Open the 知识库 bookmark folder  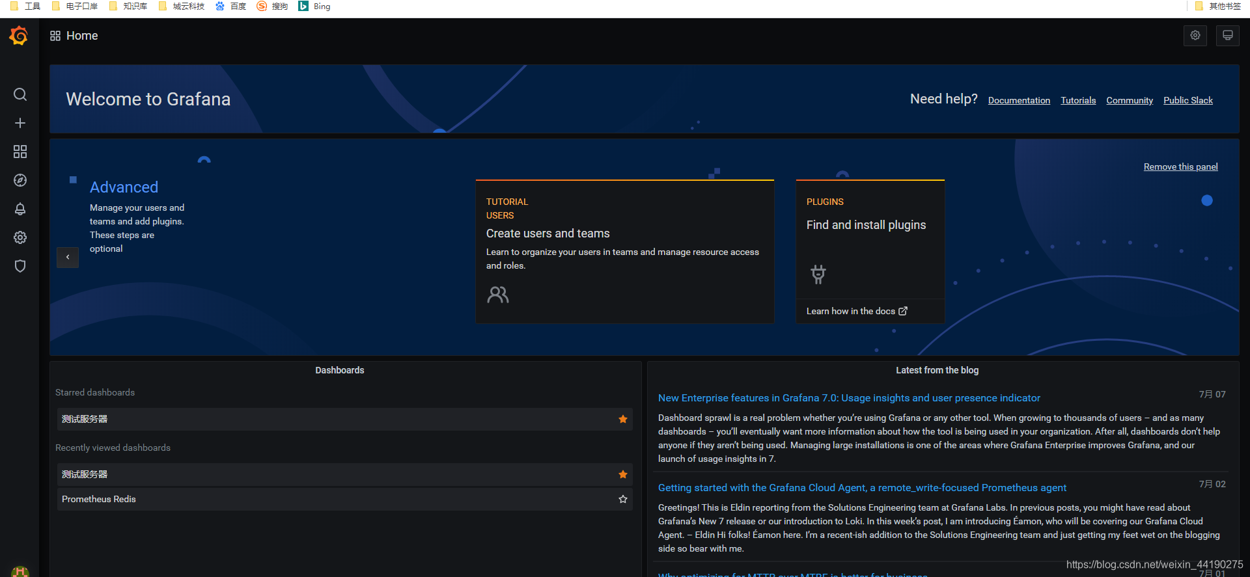coord(128,7)
